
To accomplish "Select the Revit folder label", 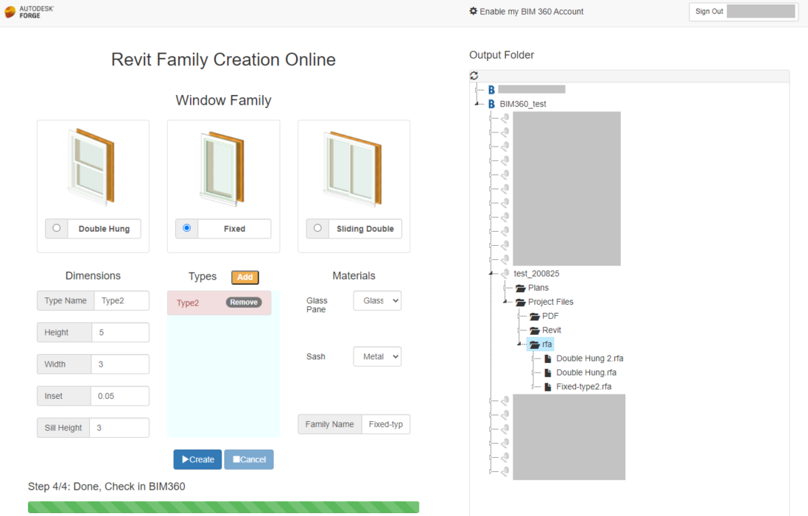I will pyautogui.click(x=552, y=330).
